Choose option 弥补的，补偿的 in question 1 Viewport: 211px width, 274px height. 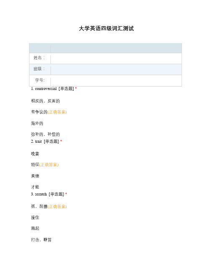tap(45, 134)
